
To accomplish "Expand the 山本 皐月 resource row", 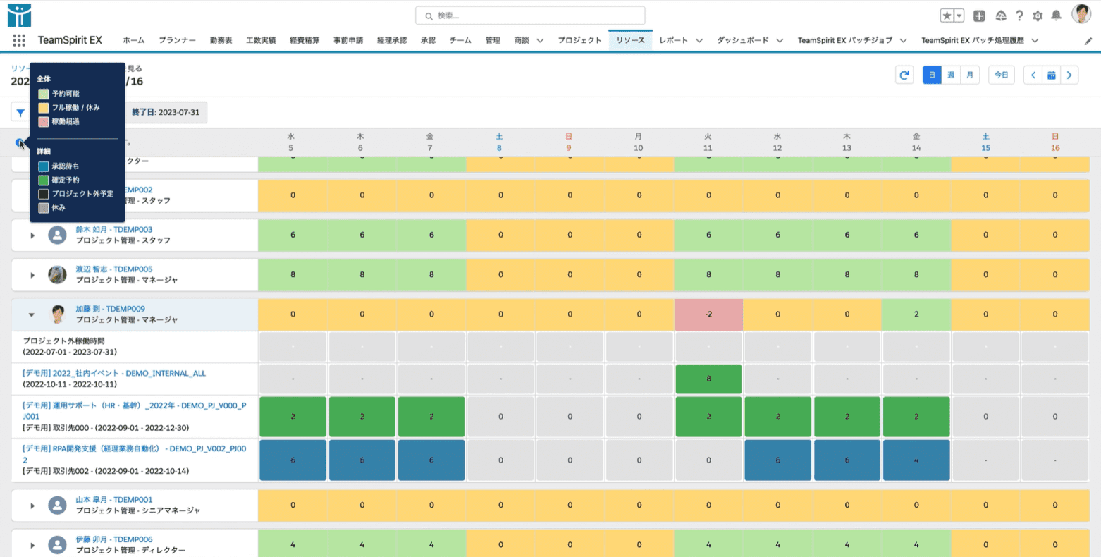I will click(x=32, y=506).
